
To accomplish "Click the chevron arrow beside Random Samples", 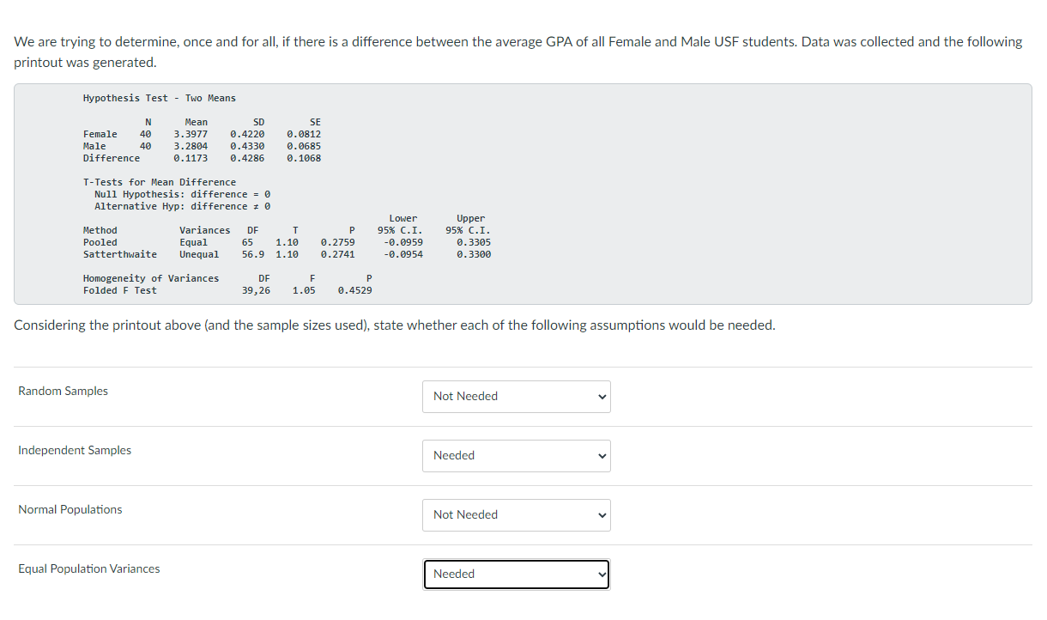I will (x=602, y=397).
